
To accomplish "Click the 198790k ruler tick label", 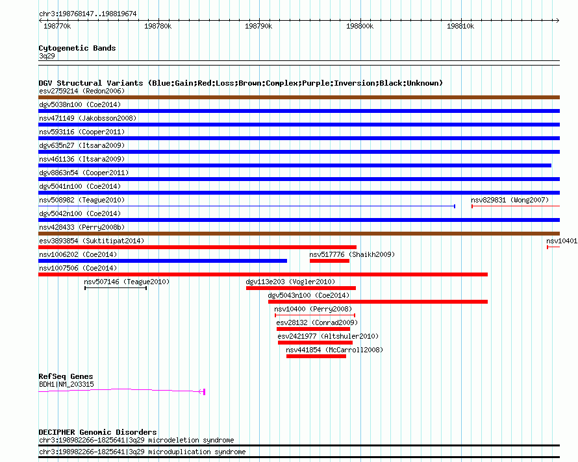I will [258, 26].
